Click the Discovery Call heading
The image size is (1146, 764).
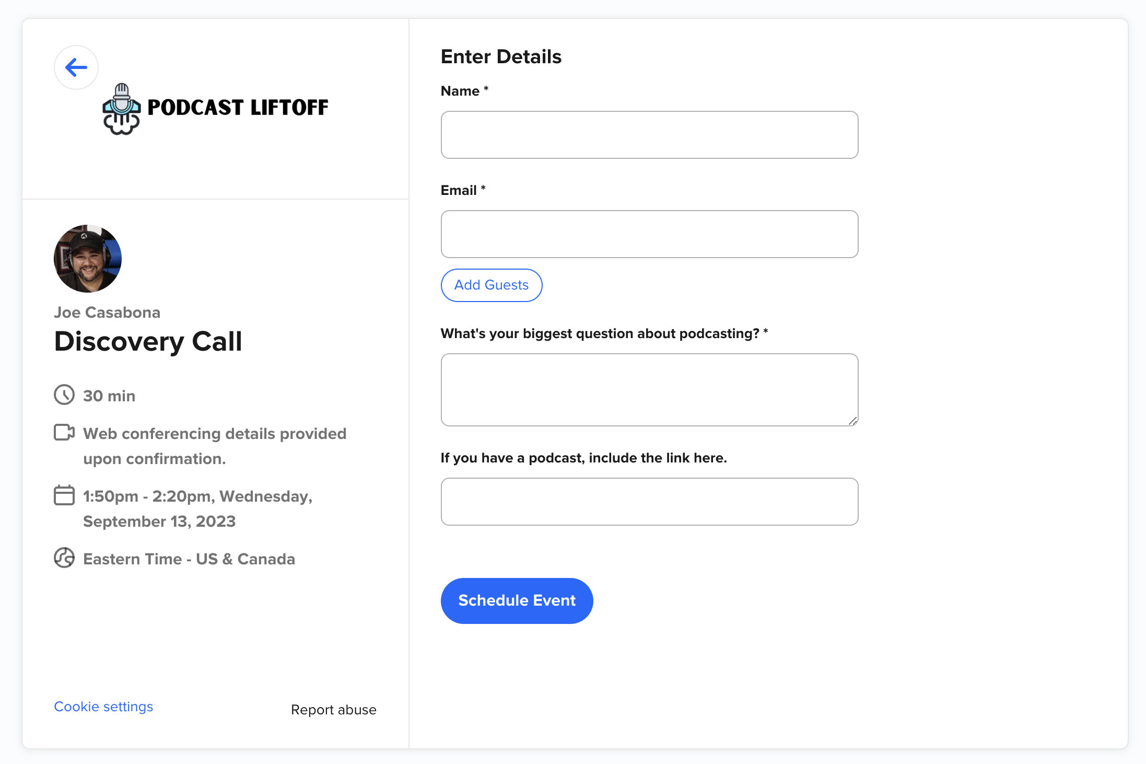[x=148, y=342]
